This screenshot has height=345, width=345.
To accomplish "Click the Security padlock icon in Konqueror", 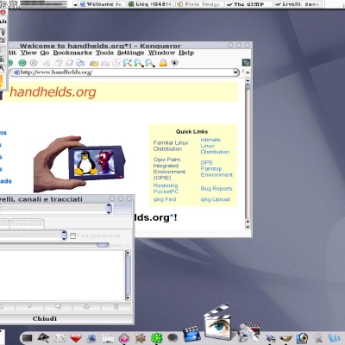I will point(163,62).
